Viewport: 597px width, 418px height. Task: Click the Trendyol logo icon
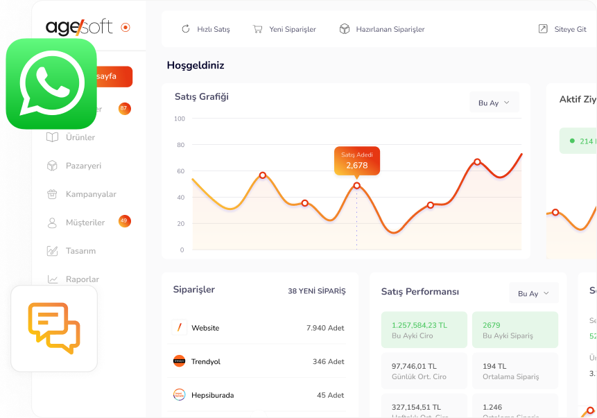(x=180, y=361)
